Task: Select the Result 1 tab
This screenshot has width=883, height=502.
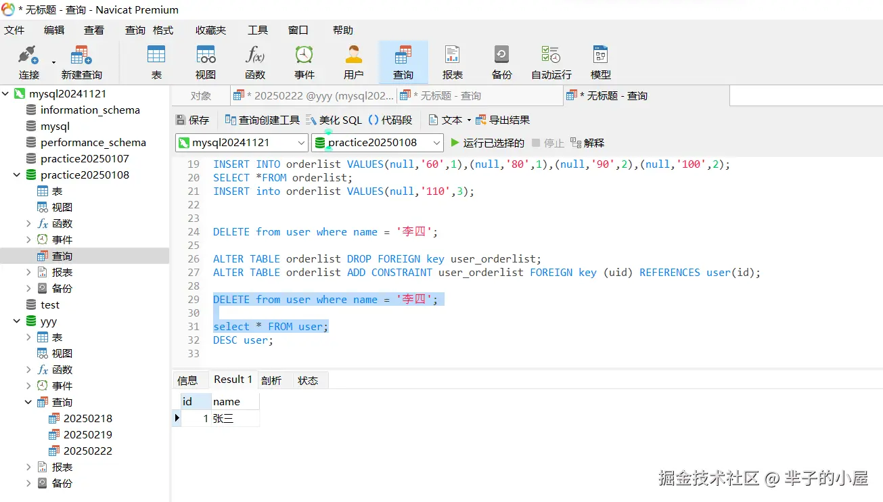Action: 233,380
